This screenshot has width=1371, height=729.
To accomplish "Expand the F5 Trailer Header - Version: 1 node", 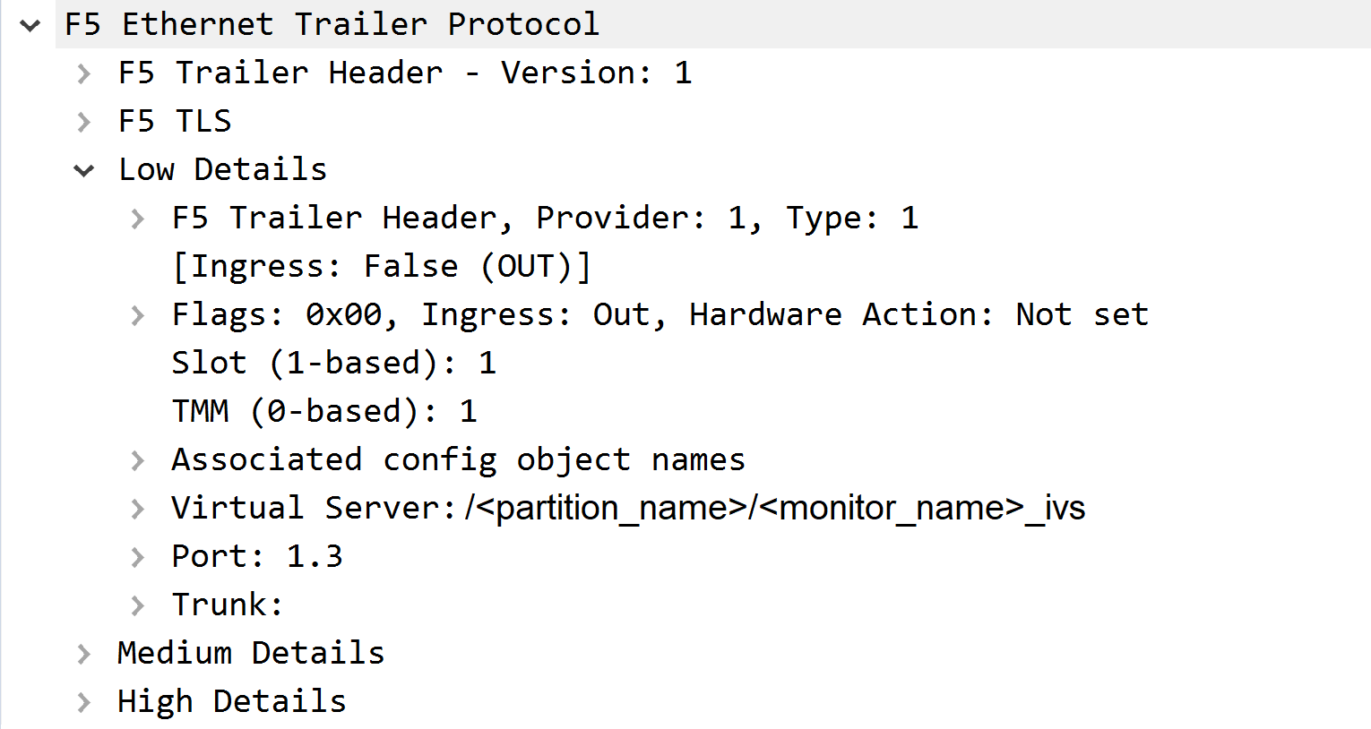I will tap(84, 73).
